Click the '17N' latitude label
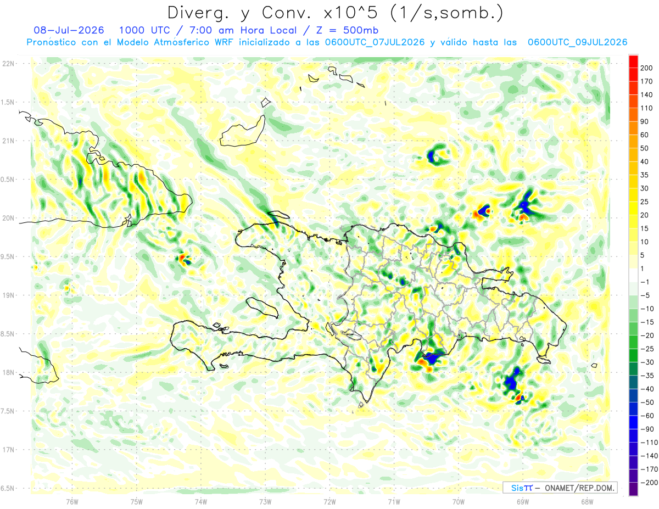The image size is (659, 509). click(9, 449)
